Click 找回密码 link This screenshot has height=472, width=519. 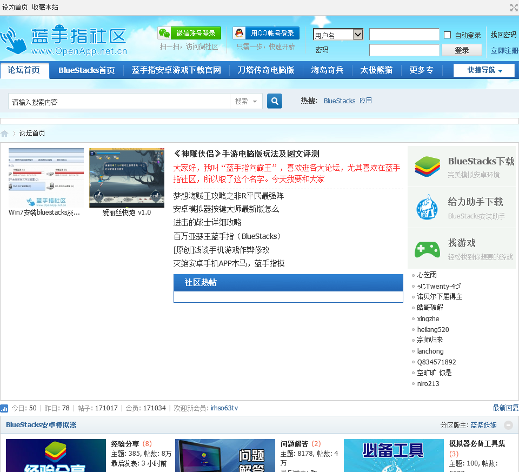(503, 35)
